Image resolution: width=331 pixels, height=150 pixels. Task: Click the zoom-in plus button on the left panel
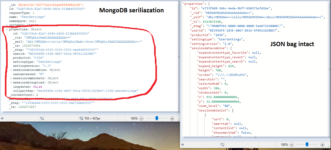pyautogui.click(x=172, y=118)
